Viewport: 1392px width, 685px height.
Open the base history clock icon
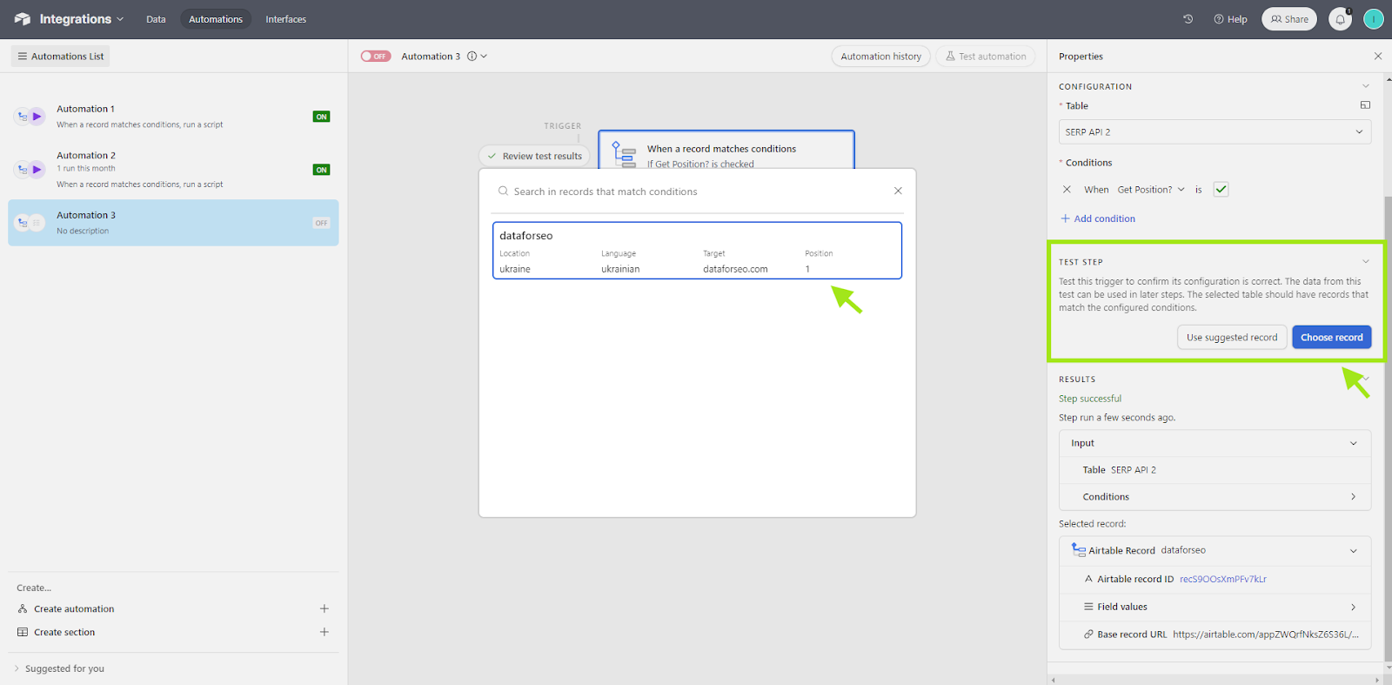(1188, 19)
